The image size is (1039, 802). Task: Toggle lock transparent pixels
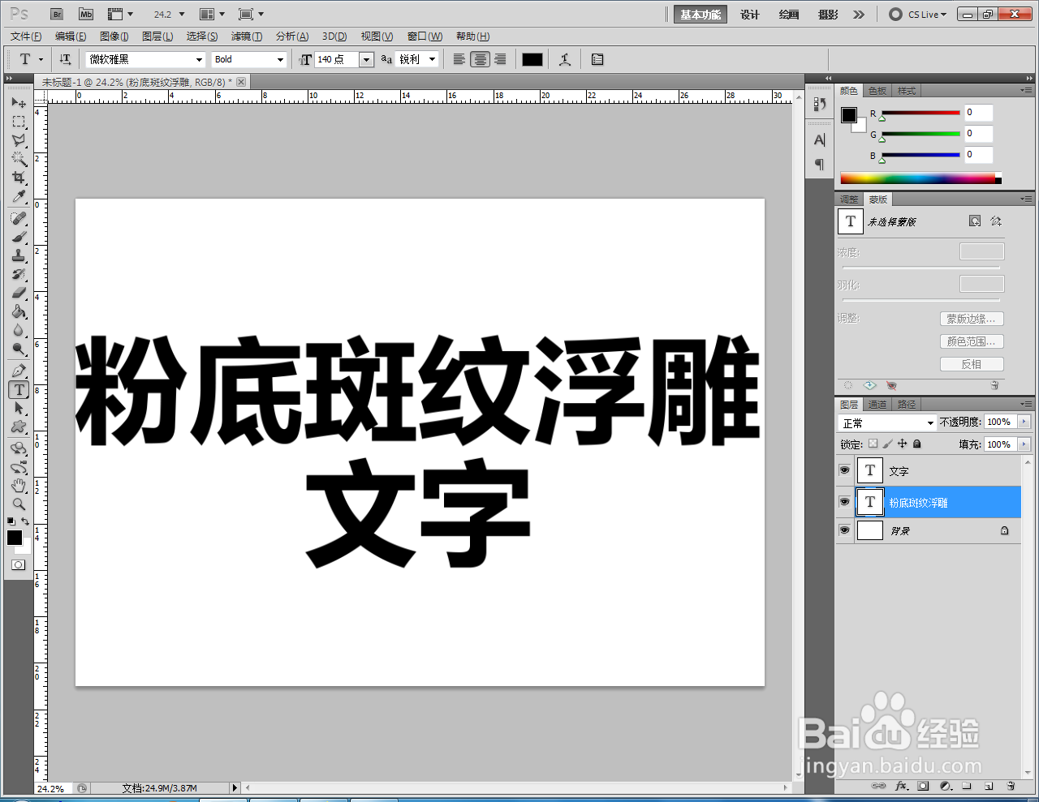point(873,444)
